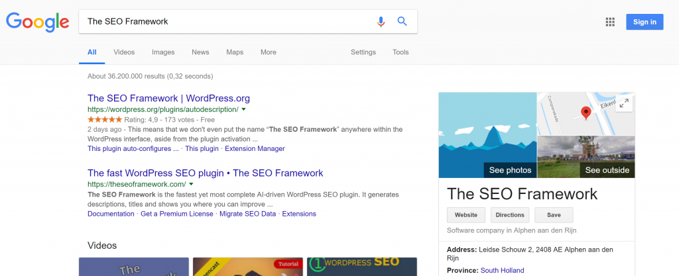Select the All results tab
The height and width of the screenshot is (276, 679).
tap(92, 52)
